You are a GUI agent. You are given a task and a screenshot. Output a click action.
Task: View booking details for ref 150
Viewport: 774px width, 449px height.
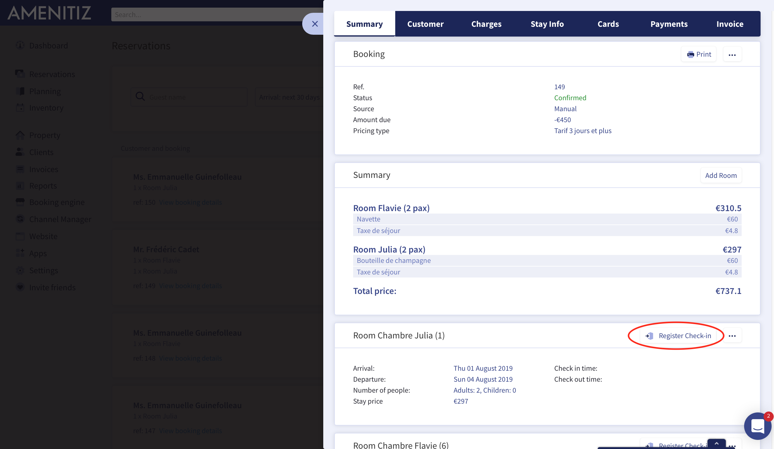[190, 202]
